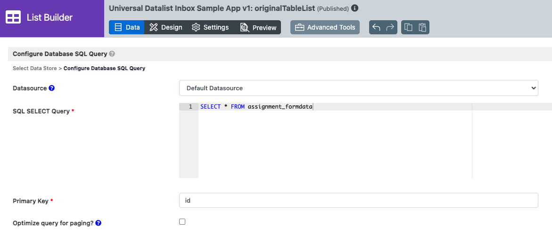Open help icon beside Configure Database SQL Query
The width and height of the screenshot is (552, 244).
(112, 54)
